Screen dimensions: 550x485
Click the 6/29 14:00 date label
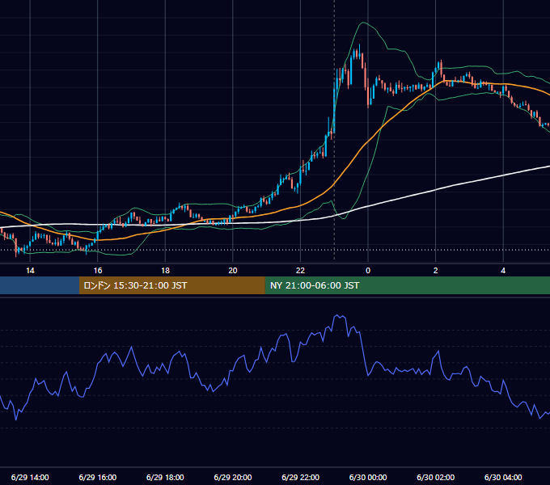pos(30,477)
